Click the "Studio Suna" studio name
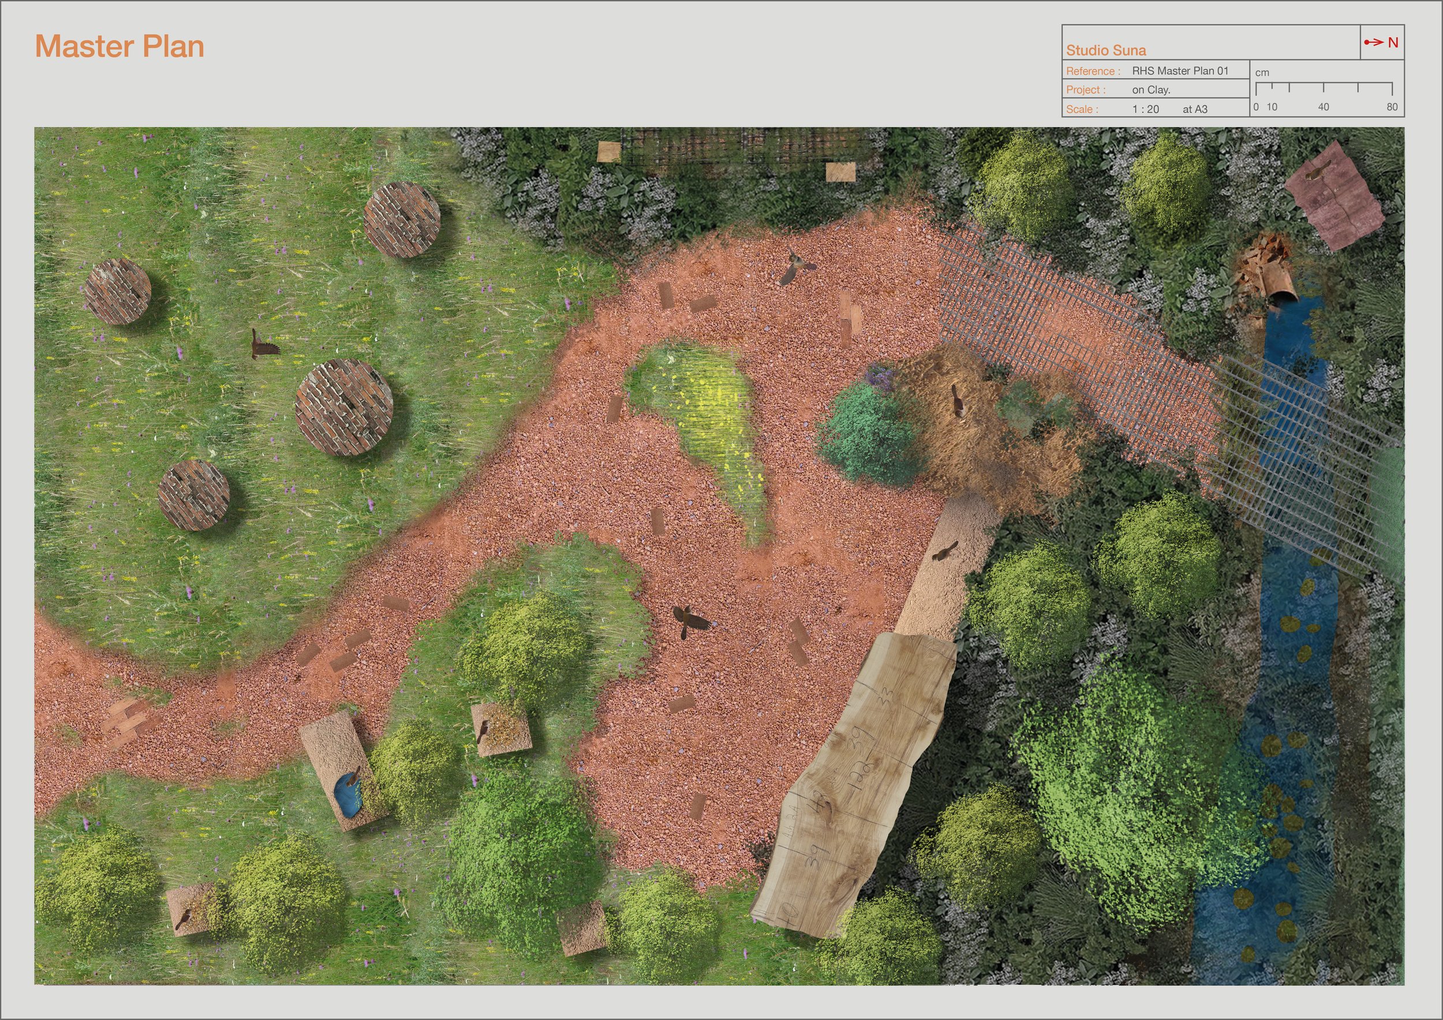The width and height of the screenshot is (1443, 1020). pos(1105,50)
